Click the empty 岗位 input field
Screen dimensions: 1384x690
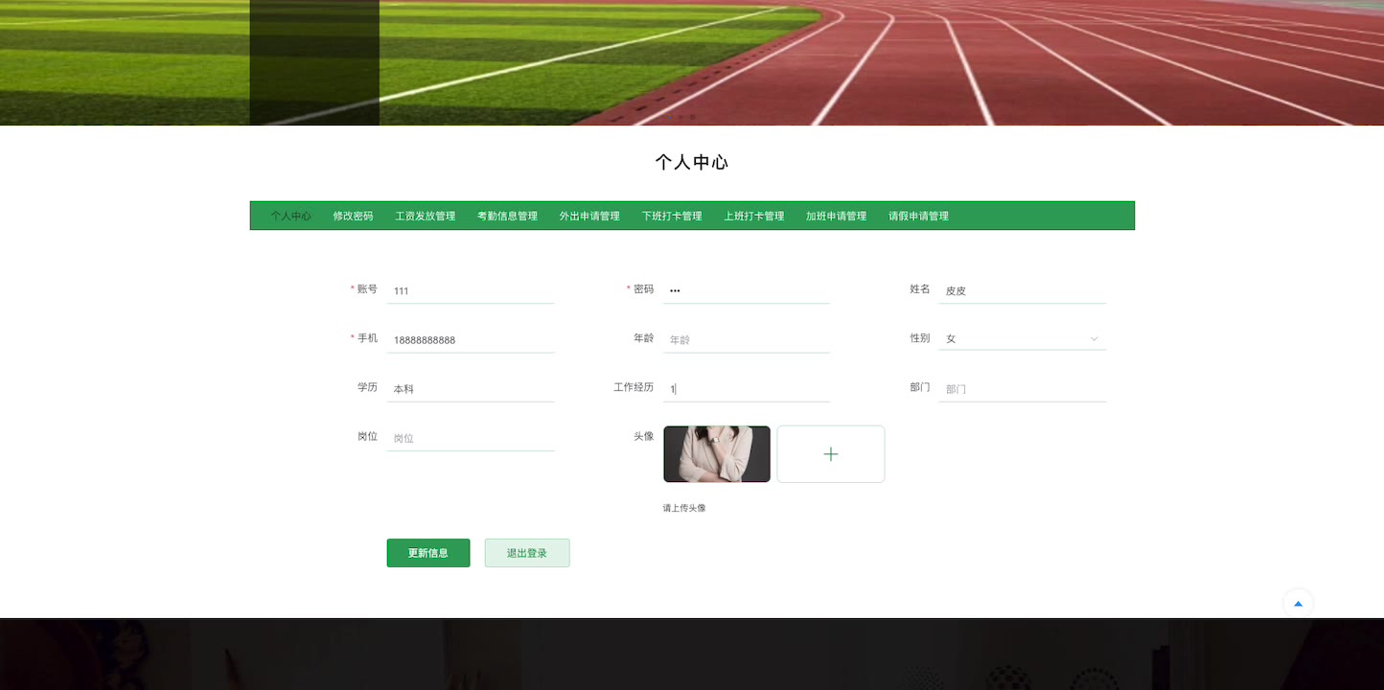coord(471,438)
